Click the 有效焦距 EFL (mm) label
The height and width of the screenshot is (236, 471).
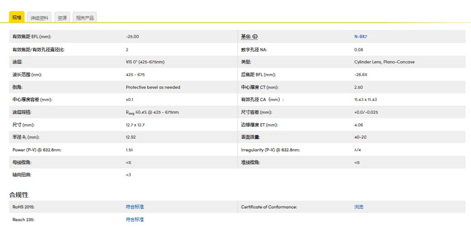click(32, 37)
